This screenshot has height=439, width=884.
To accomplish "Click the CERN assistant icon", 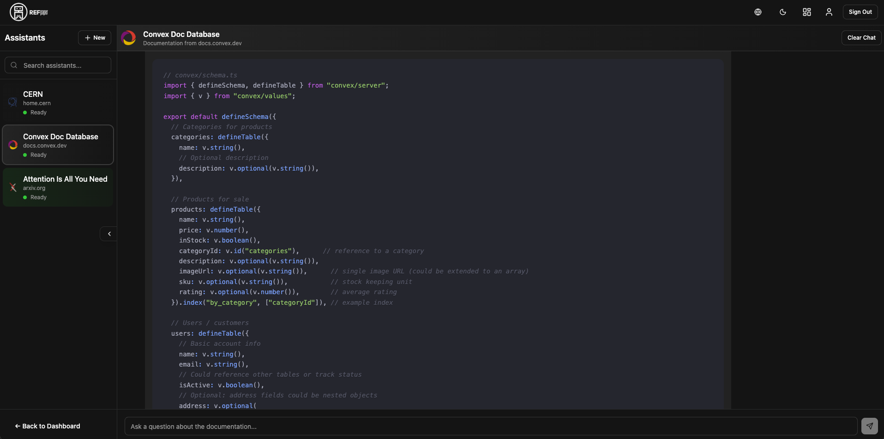I will point(13,102).
